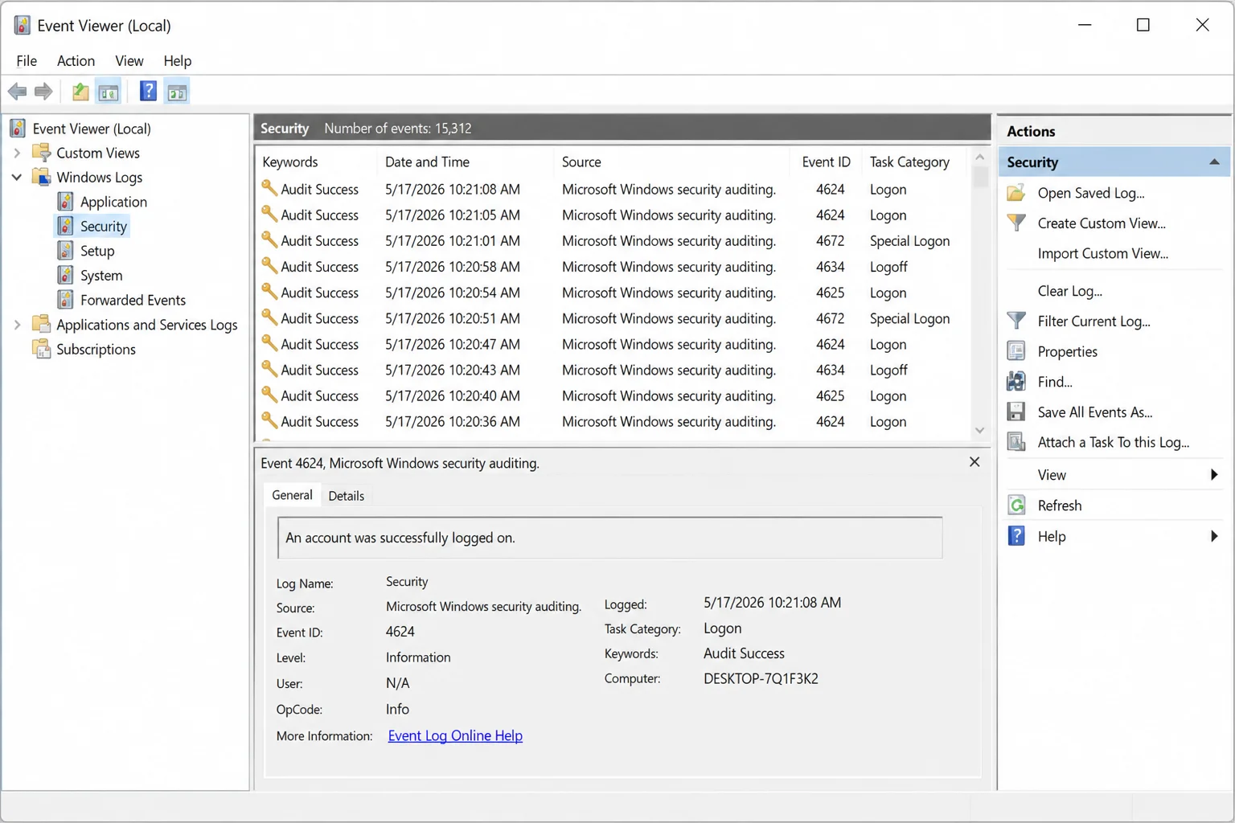The image size is (1235, 823).
Task: Click the message box 'An account was successfully logged on.'
Action: 610,538
